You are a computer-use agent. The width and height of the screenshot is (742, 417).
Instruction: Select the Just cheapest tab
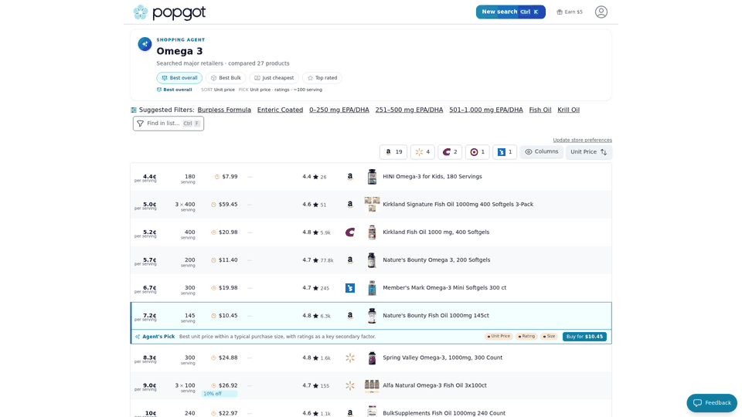point(274,78)
